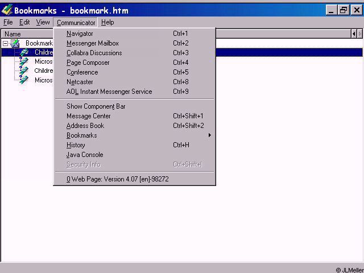Select Show Component Bar
Image resolution: width=364 pixels, height=273 pixels.
134,106
